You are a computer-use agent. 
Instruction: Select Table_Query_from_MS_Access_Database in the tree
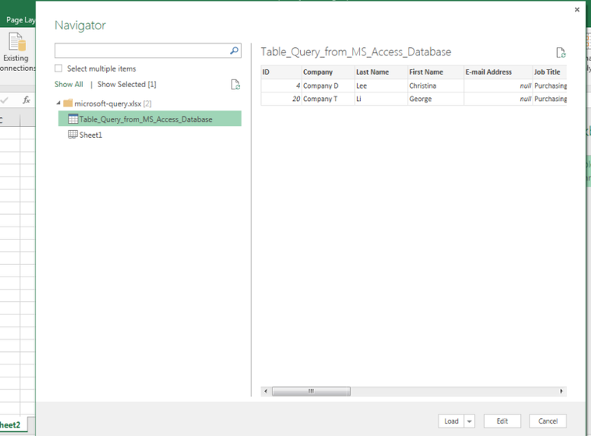point(149,119)
